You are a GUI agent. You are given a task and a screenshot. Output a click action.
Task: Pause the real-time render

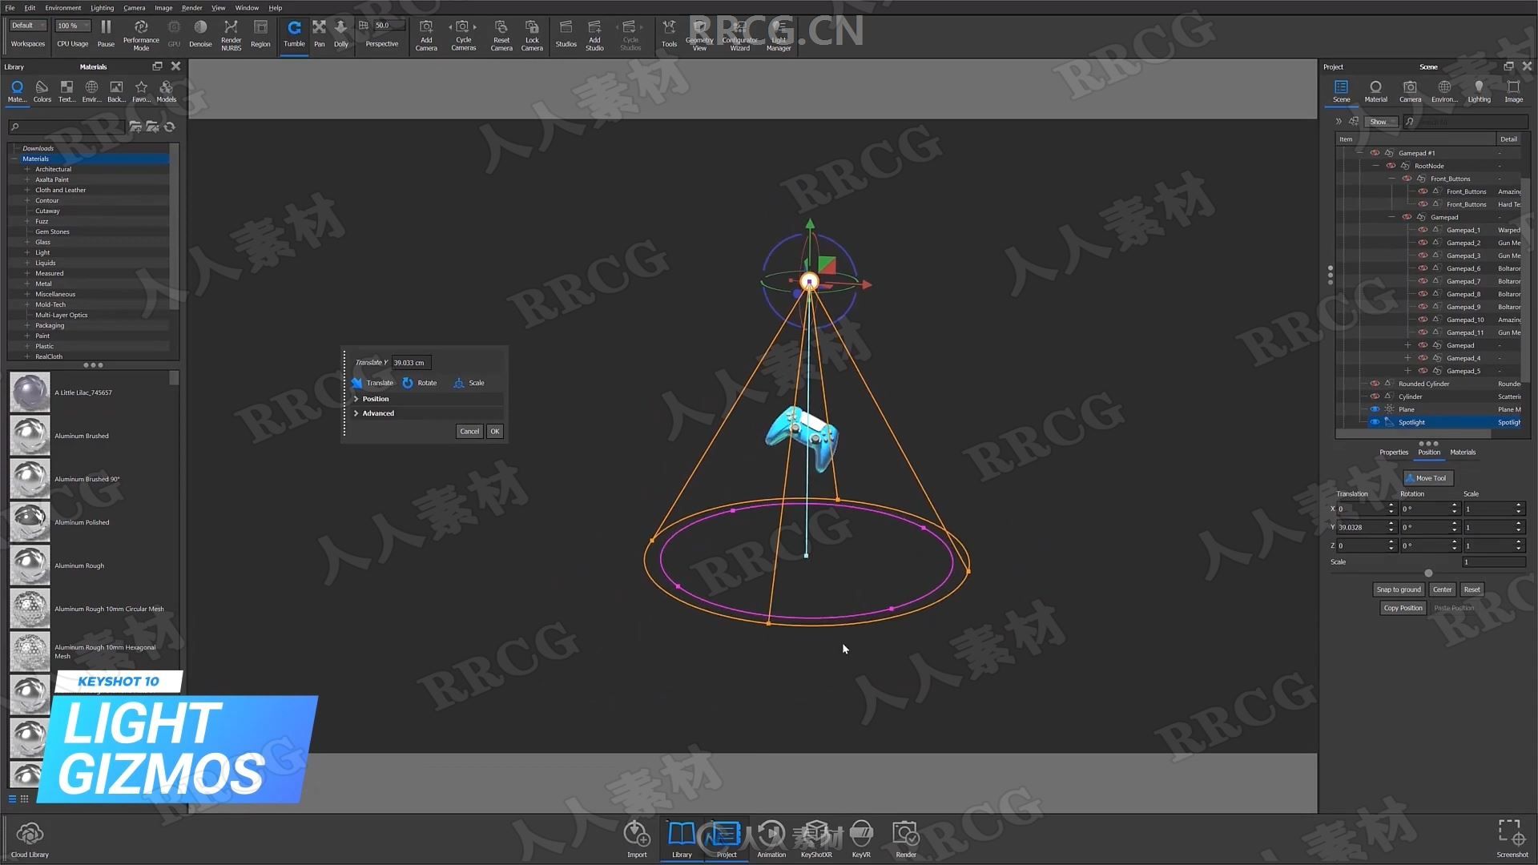pyautogui.click(x=106, y=34)
